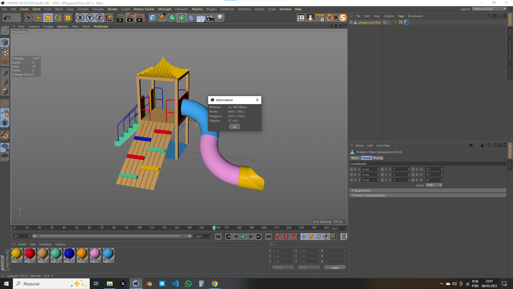This screenshot has height=289, width=513.
Task: Select the Scale tool
Action: pos(48,18)
